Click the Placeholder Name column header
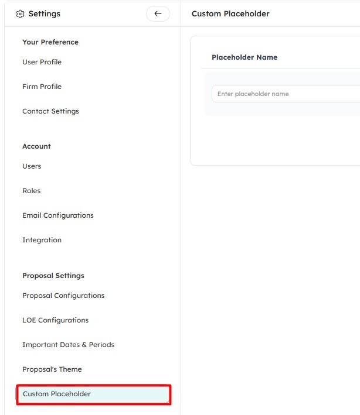This screenshot has width=360, height=415. click(244, 57)
